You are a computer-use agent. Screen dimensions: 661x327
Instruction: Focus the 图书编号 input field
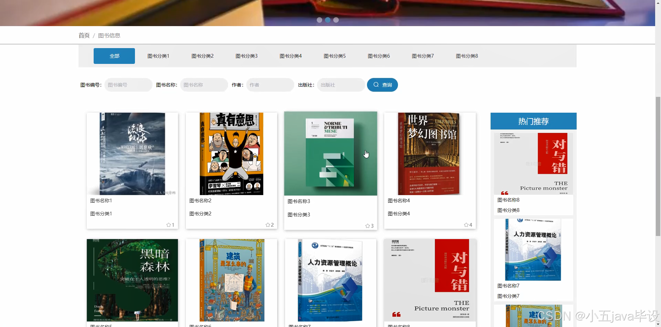point(128,85)
